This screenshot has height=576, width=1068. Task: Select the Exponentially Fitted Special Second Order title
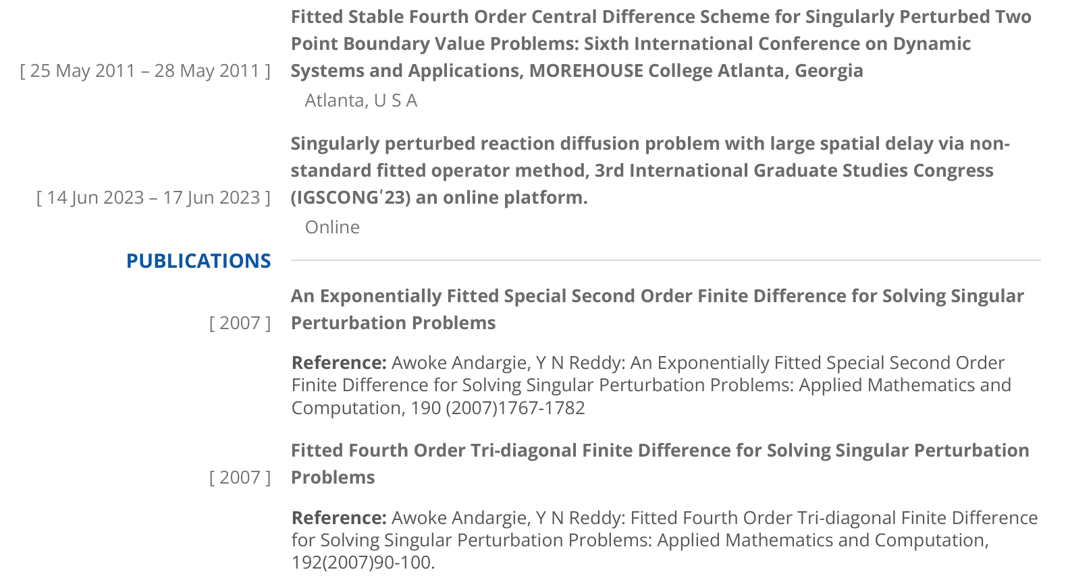[x=658, y=310]
